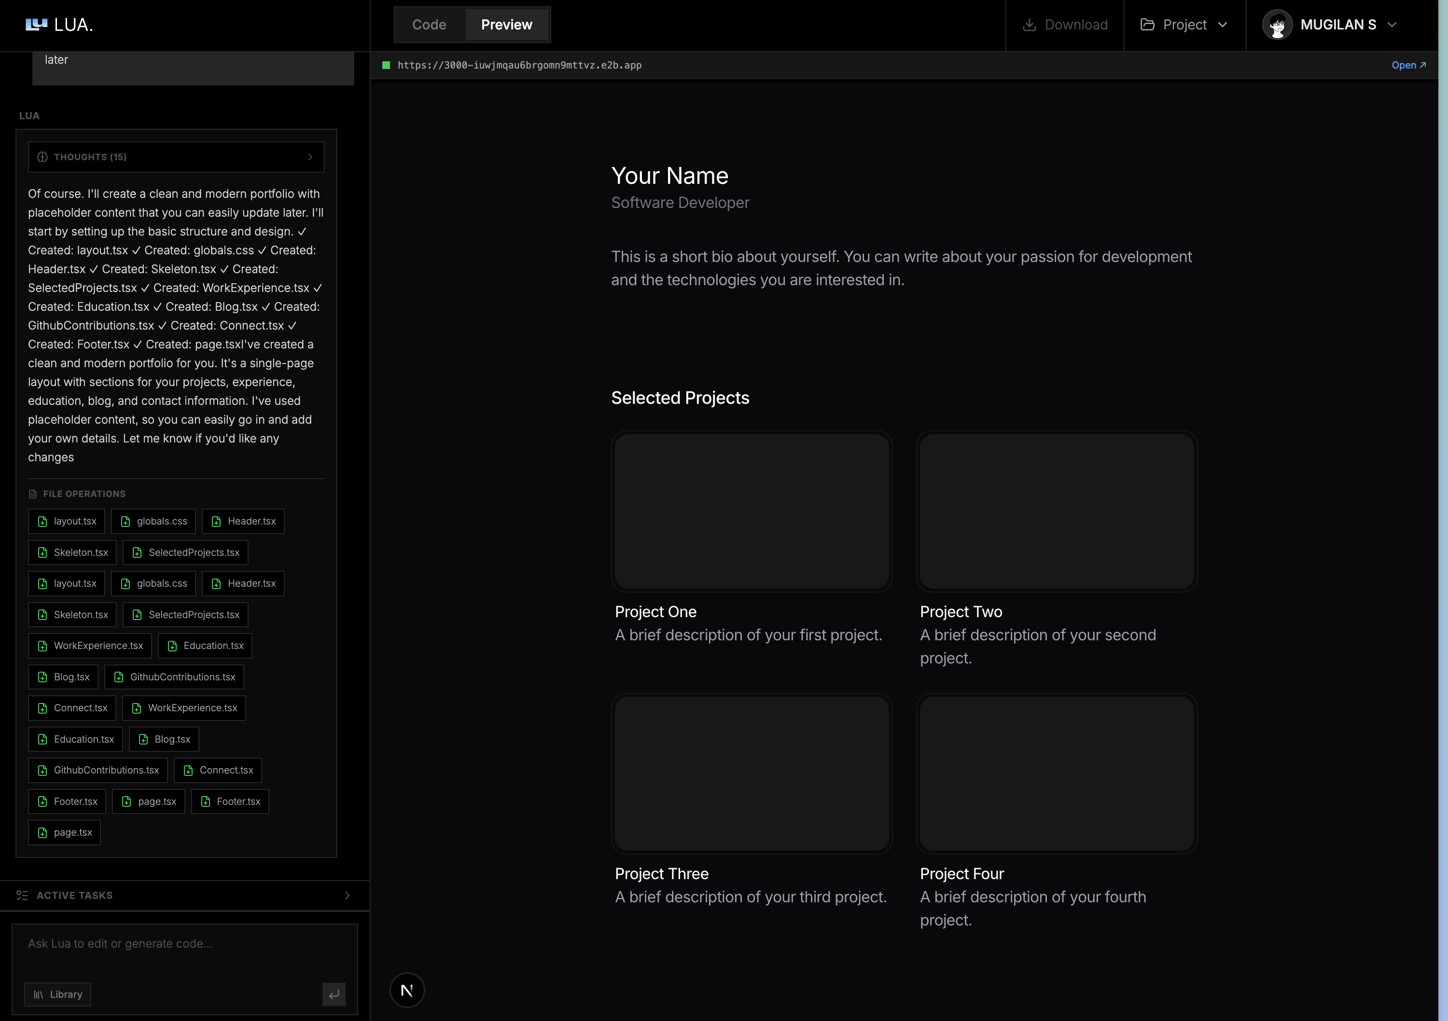Image resolution: width=1448 pixels, height=1021 pixels.
Task: Click the Header.tsx file chip icon
Action: coord(216,522)
